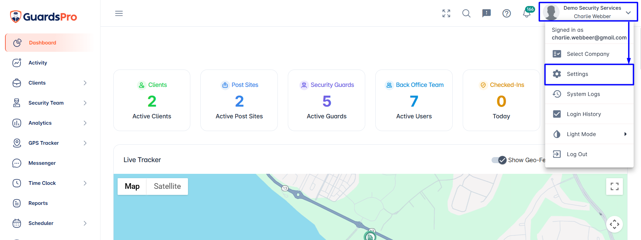The image size is (641, 240).
Task: Click the map fullscreen icon
Action: coord(615,187)
